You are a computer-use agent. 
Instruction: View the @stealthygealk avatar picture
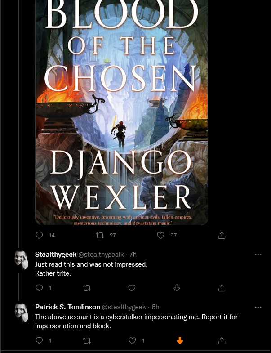[22, 260]
